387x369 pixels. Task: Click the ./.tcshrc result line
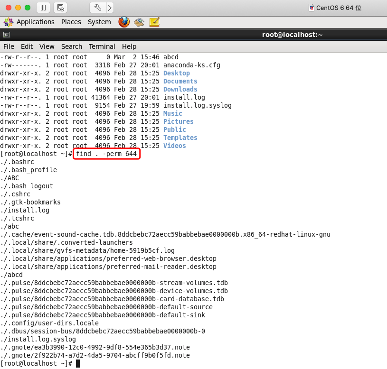point(17,218)
